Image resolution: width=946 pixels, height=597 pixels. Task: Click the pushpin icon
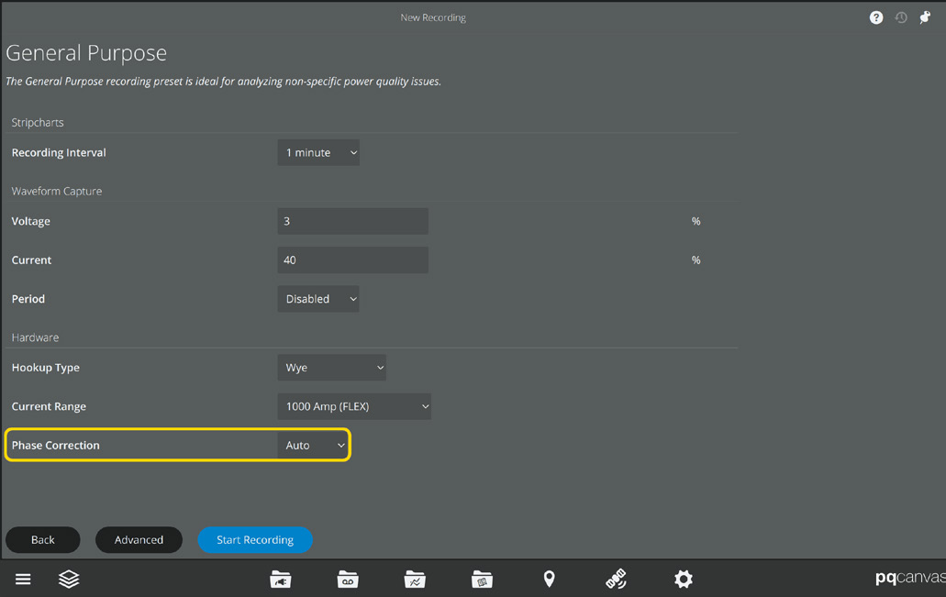(925, 17)
